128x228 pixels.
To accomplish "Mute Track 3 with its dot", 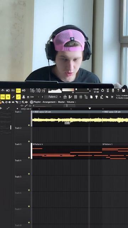I will point(29,157).
